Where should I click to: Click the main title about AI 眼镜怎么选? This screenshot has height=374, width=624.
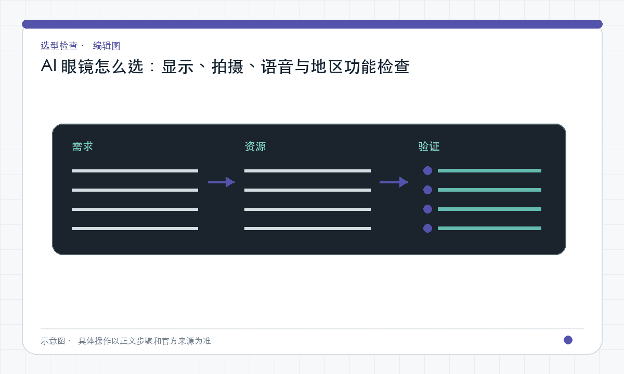coord(225,67)
